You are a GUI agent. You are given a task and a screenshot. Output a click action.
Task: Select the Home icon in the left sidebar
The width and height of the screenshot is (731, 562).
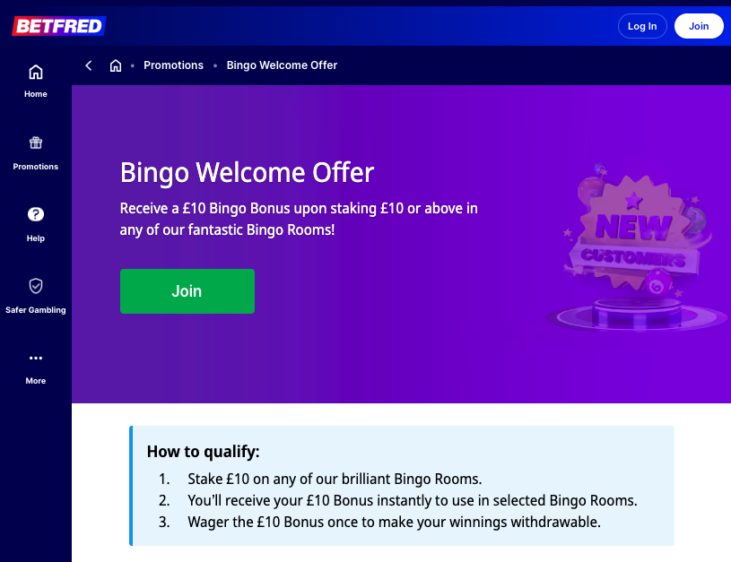(x=35, y=72)
